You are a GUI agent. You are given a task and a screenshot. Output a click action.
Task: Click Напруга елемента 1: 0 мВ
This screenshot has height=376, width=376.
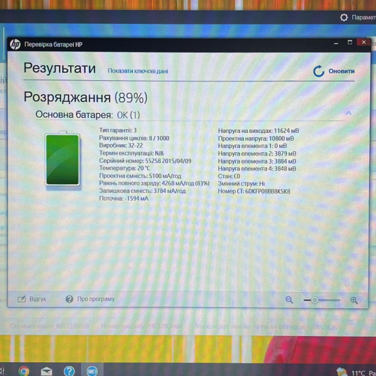click(x=253, y=146)
